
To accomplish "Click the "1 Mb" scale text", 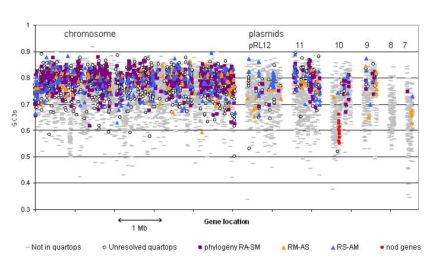I will [x=140, y=228].
